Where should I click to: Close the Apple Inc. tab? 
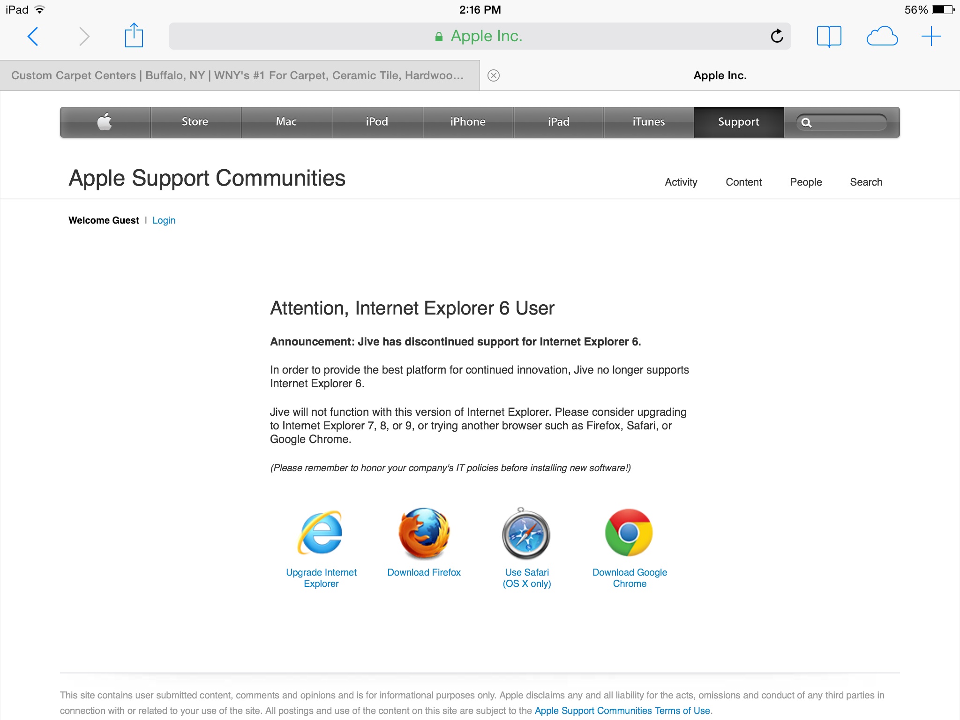tap(494, 75)
